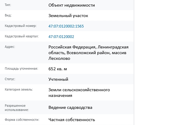Viewport: 188px width, 125px height.
Task: Click the 'Земельный участок' value text
Action: coord(68,16)
